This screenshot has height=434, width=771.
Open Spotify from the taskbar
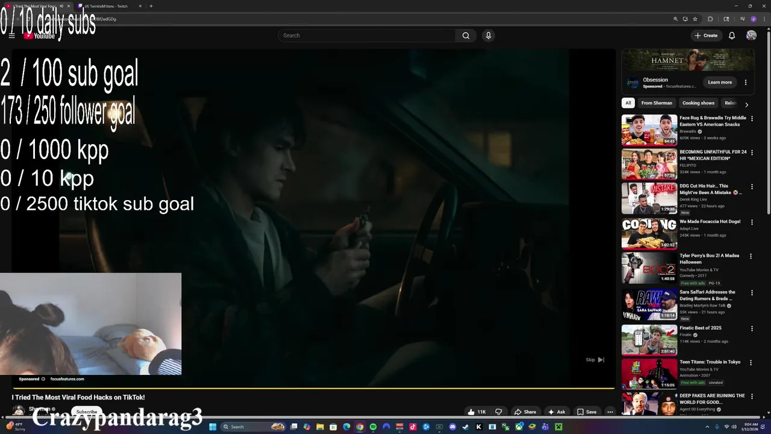pos(373,427)
